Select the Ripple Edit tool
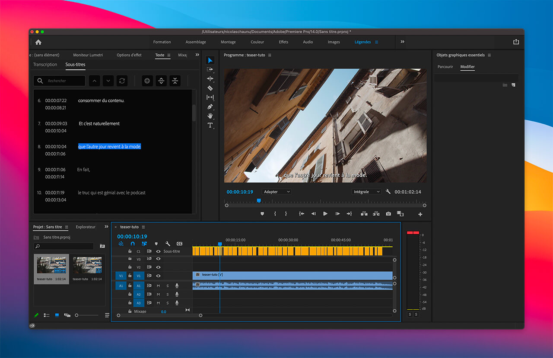 coord(210,79)
